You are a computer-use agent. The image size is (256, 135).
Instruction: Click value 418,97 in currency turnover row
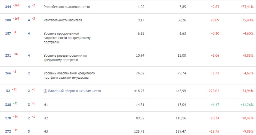click(139, 91)
